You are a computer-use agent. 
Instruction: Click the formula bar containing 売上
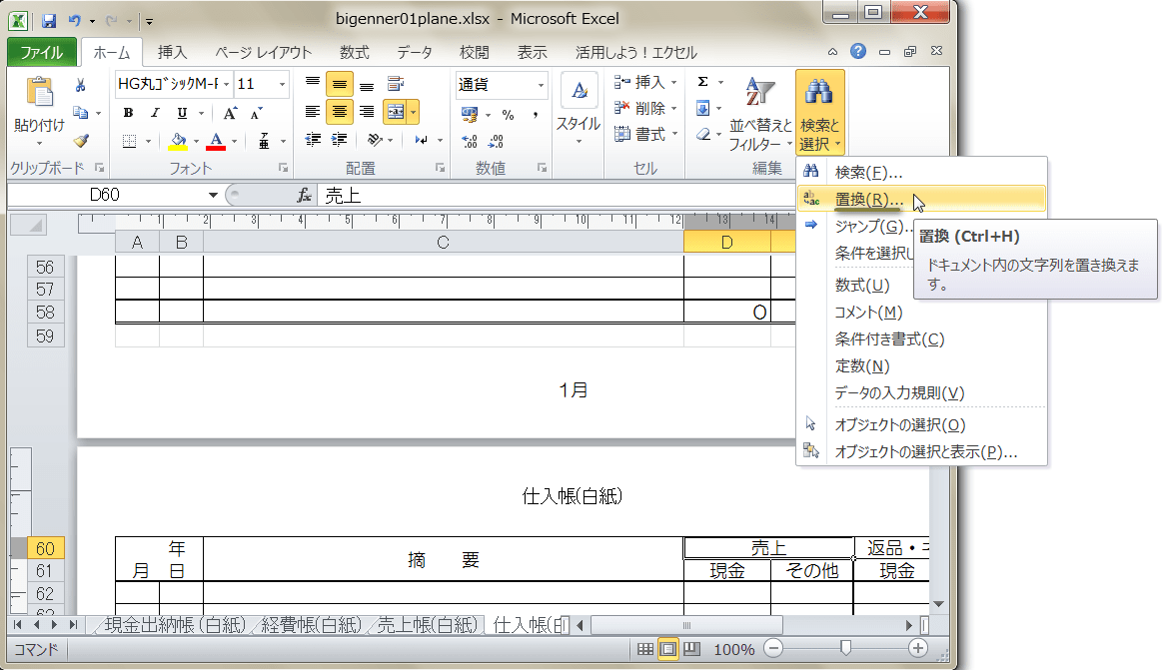(x=554, y=196)
